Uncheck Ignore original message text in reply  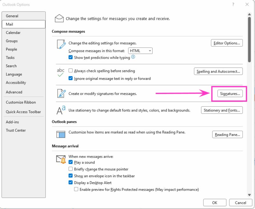[71, 78]
